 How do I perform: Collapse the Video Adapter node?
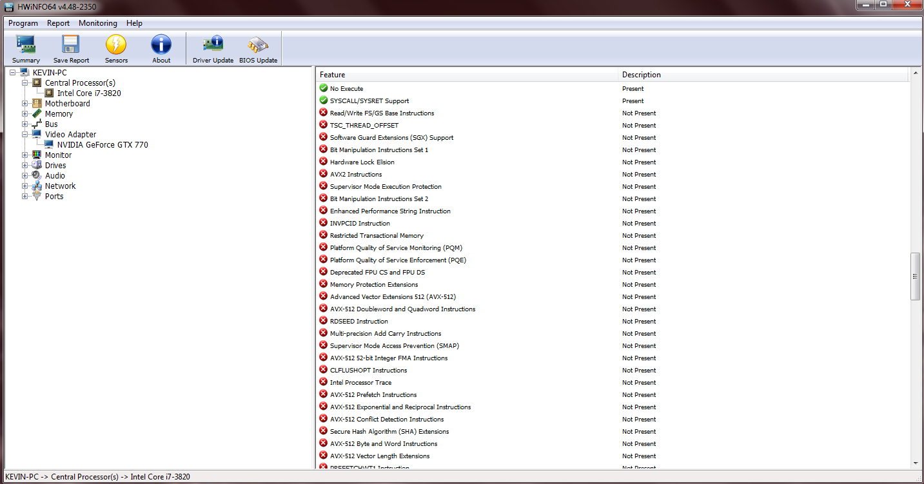25,135
